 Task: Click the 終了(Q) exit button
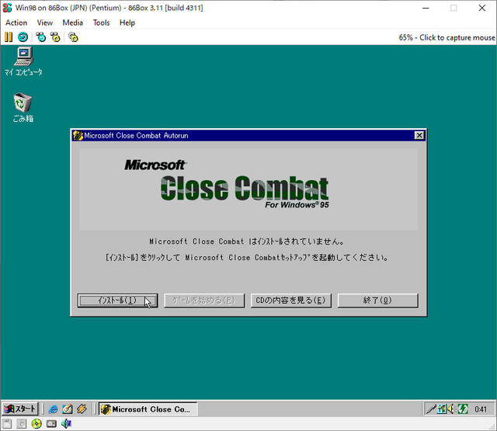[x=378, y=301]
